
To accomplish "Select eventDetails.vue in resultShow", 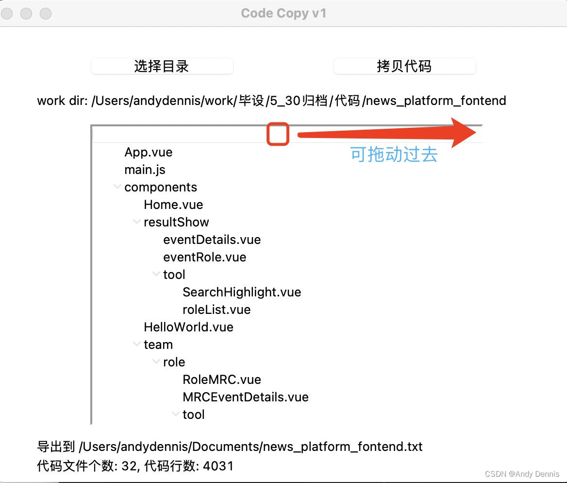I will 212,240.
